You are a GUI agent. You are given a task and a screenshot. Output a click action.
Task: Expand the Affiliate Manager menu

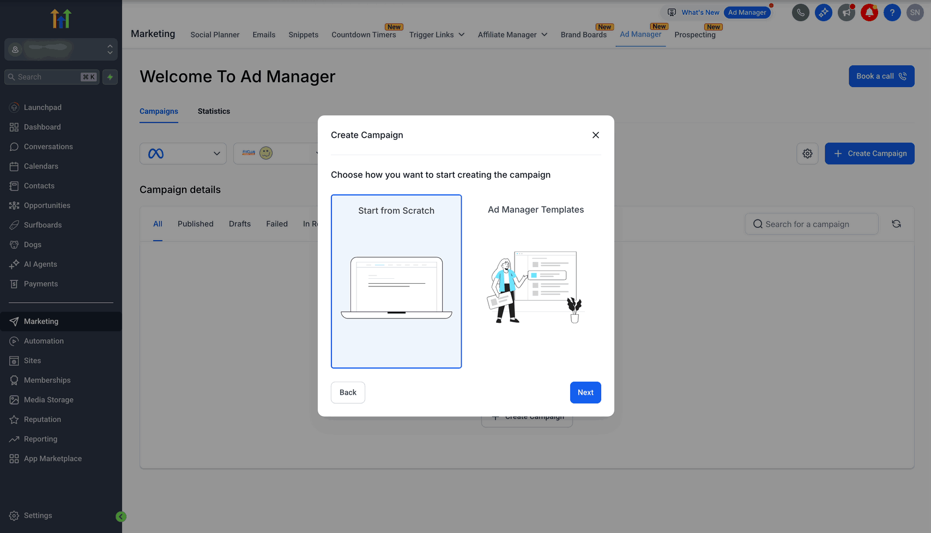(x=512, y=35)
